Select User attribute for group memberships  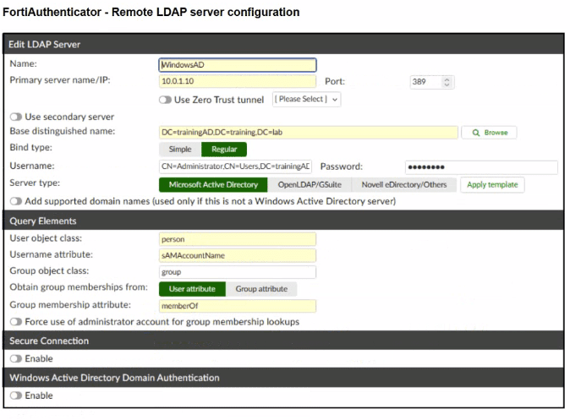point(192,289)
